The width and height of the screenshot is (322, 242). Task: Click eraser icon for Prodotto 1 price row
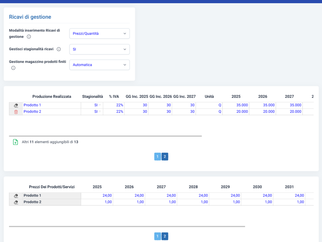16,196
